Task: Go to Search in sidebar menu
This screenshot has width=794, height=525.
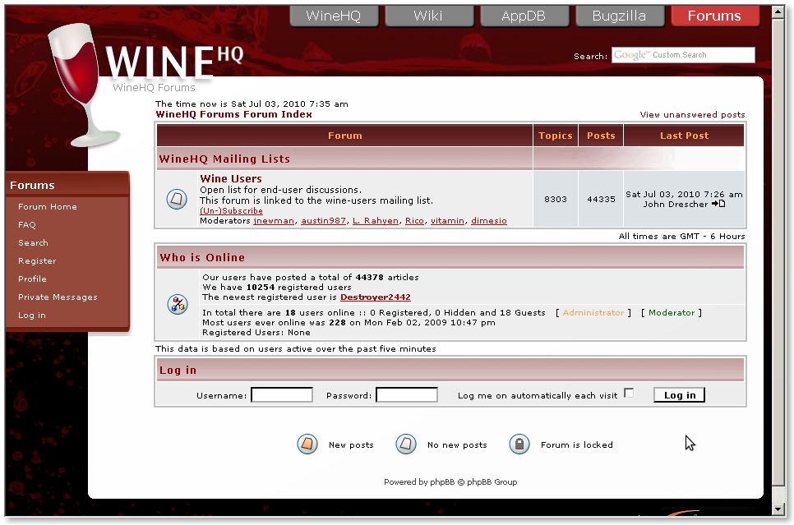Action: click(34, 243)
